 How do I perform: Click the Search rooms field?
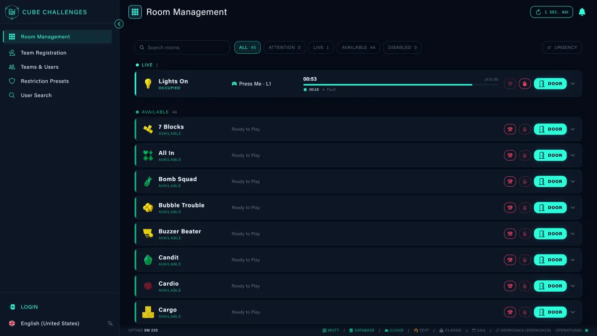coord(182,47)
